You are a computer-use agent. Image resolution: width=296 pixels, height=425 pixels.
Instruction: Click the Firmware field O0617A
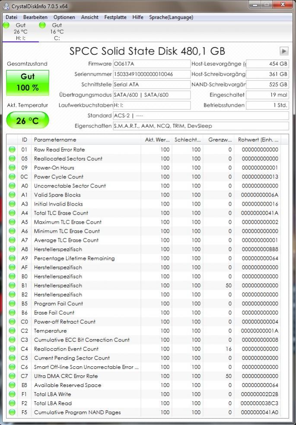tap(152, 63)
